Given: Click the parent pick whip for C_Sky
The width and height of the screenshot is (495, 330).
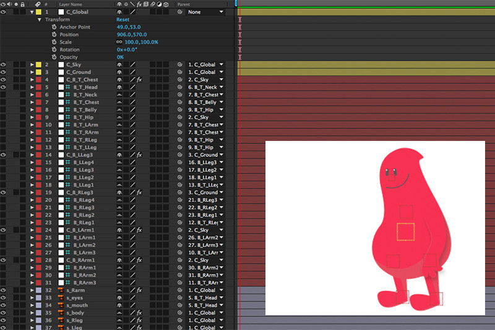Looking at the screenshot, I should tap(180, 65).
